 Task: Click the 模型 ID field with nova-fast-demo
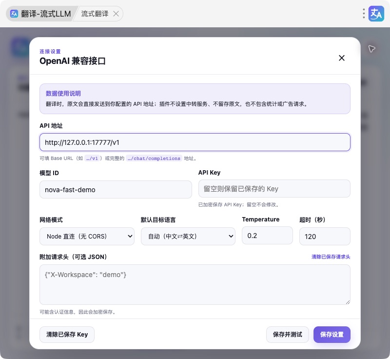[x=116, y=190]
